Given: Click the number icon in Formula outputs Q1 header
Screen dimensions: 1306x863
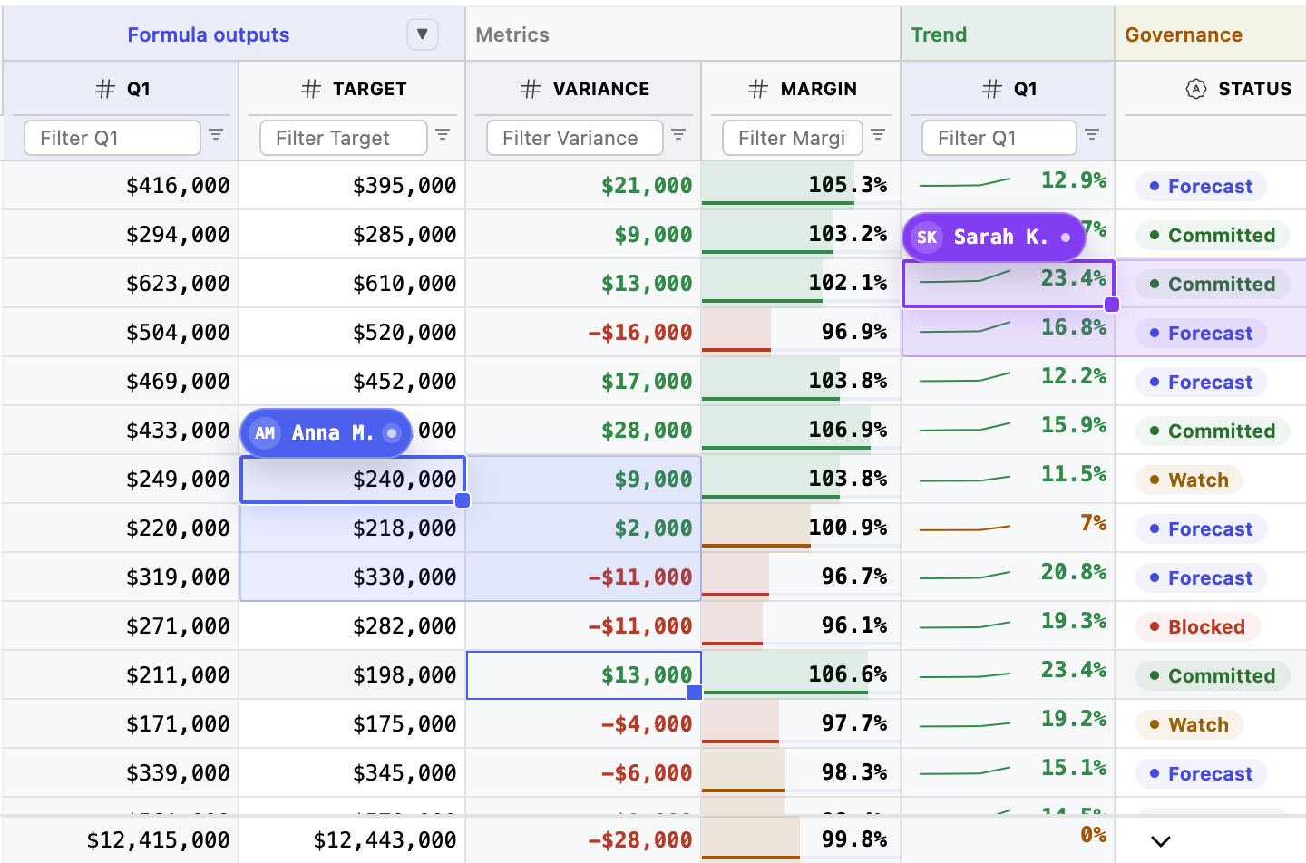Looking at the screenshot, I should coord(105,89).
